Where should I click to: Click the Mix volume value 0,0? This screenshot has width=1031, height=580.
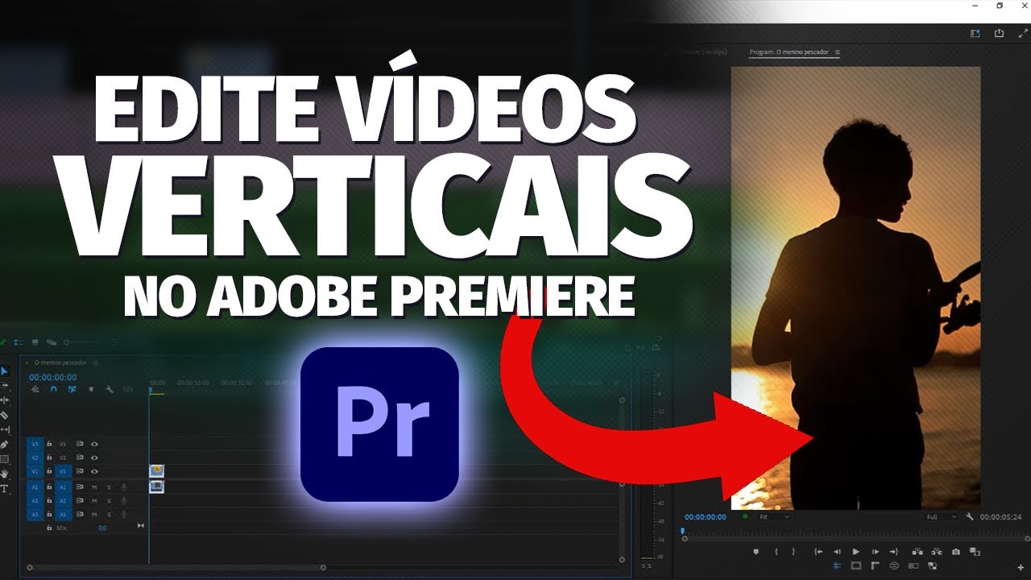click(x=102, y=528)
